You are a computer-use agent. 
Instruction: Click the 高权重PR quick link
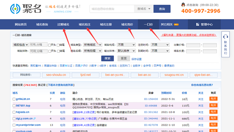[x=36, y=65]
